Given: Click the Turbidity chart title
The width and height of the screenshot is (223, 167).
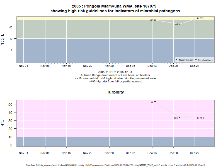Looking at the screenshot, I should [115, 92].
